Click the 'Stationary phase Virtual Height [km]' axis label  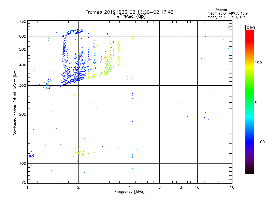15,102
